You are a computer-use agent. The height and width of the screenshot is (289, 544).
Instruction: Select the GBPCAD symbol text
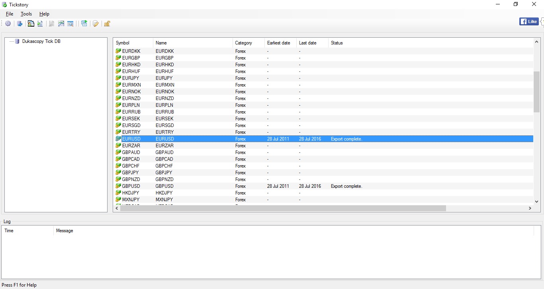pos(132,159)
